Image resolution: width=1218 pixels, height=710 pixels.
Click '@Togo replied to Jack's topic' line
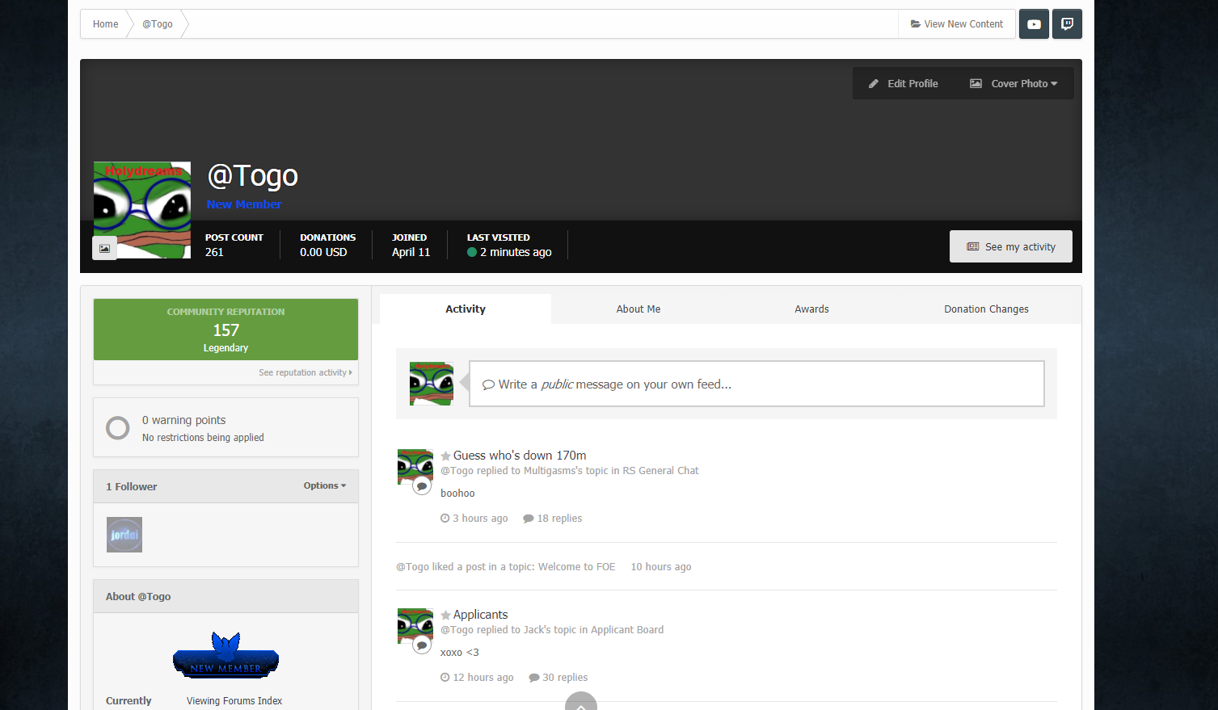(x=552, y=630)
